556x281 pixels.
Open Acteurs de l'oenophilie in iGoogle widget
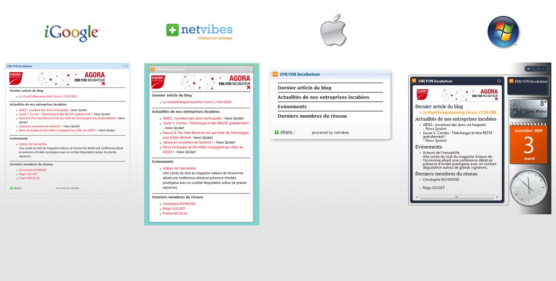point(32,144)
